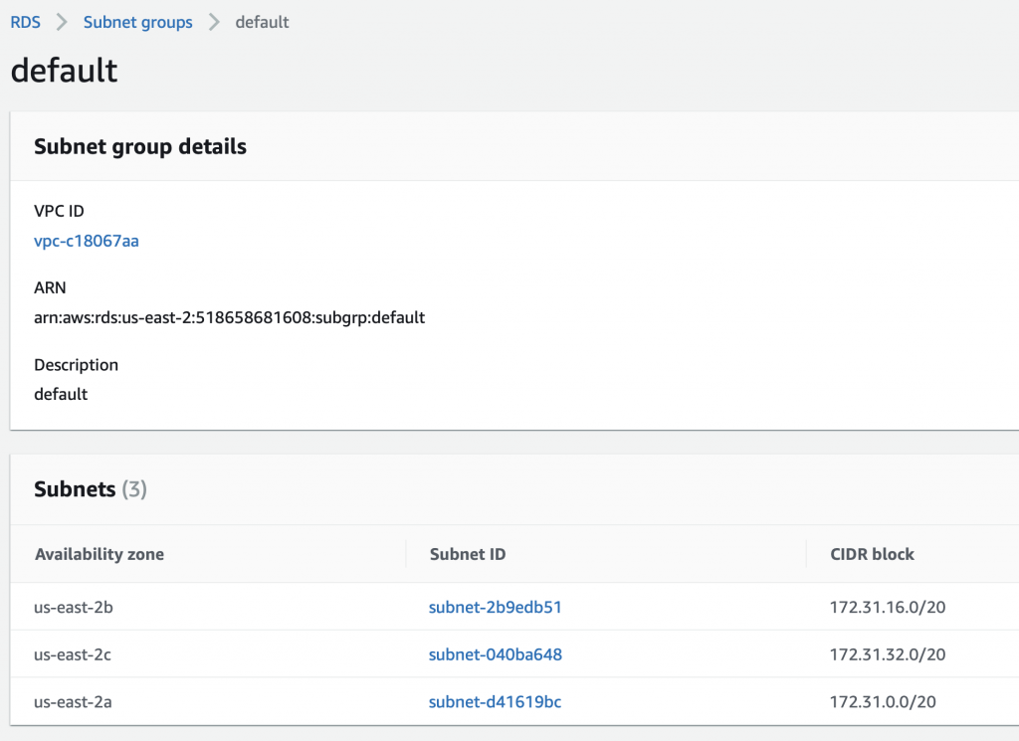The width and height of the screenshot is (1019, 741).
Task: Select CIDR block 172.31.16.0/20
Action: pyautogui.click(x=888, y=607)
